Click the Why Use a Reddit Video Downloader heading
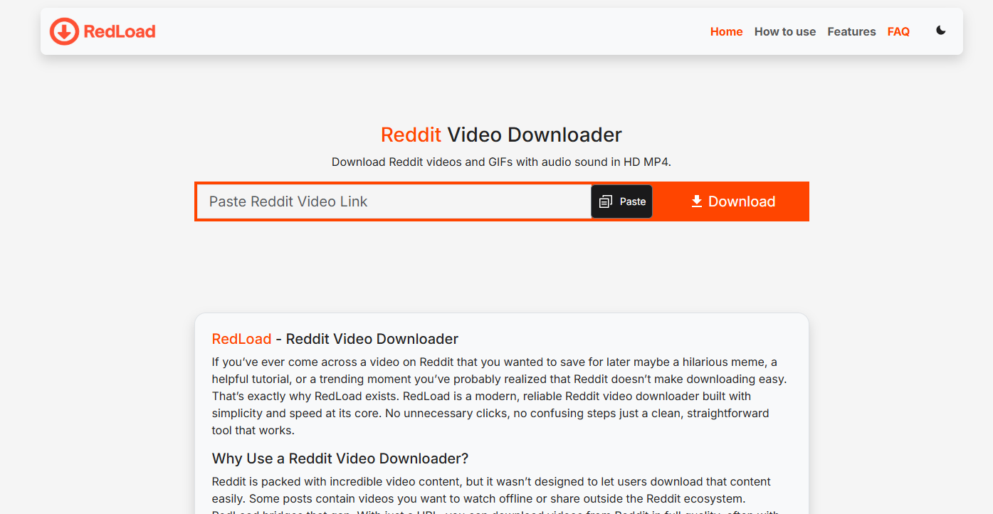The width and height of the screenshot is (993, 514). pos(340,458)
